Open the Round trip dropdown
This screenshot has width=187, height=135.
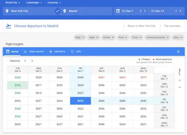click(13, 3)
